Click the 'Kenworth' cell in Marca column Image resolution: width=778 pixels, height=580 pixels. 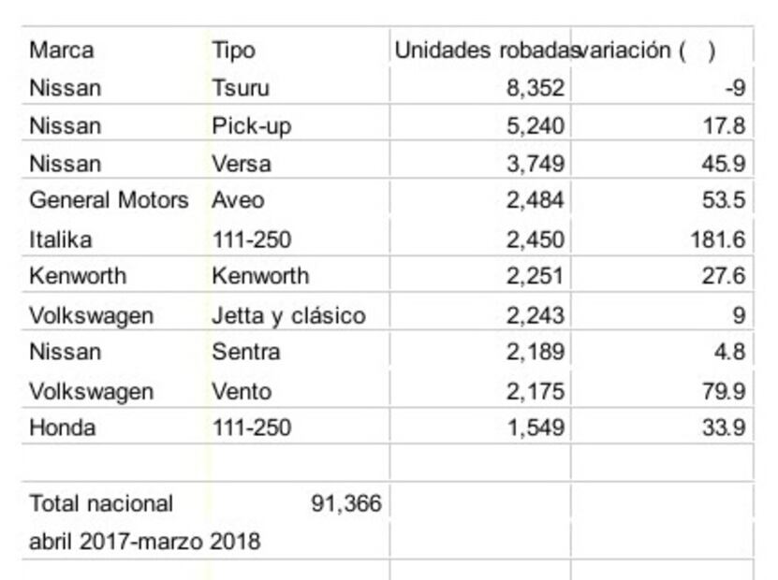pos(78,277)
